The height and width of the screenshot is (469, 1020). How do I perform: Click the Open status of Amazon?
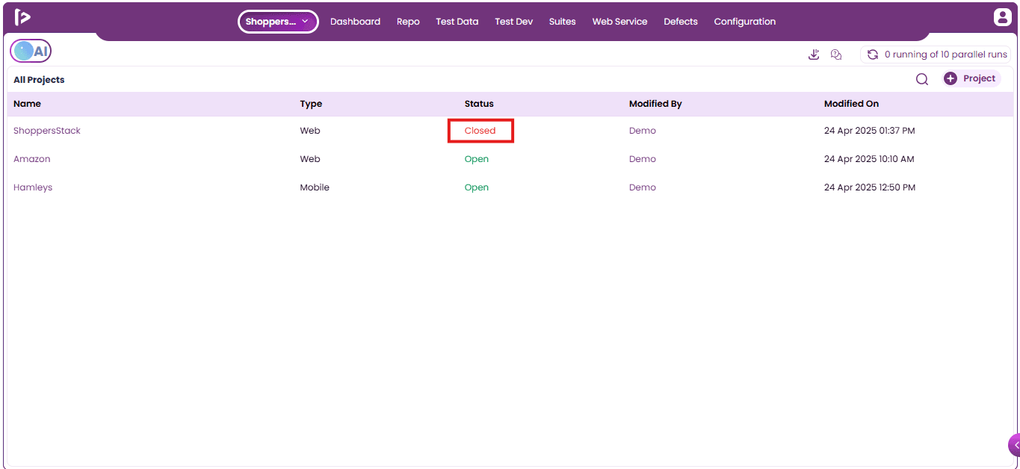click(x=477, y=159)
